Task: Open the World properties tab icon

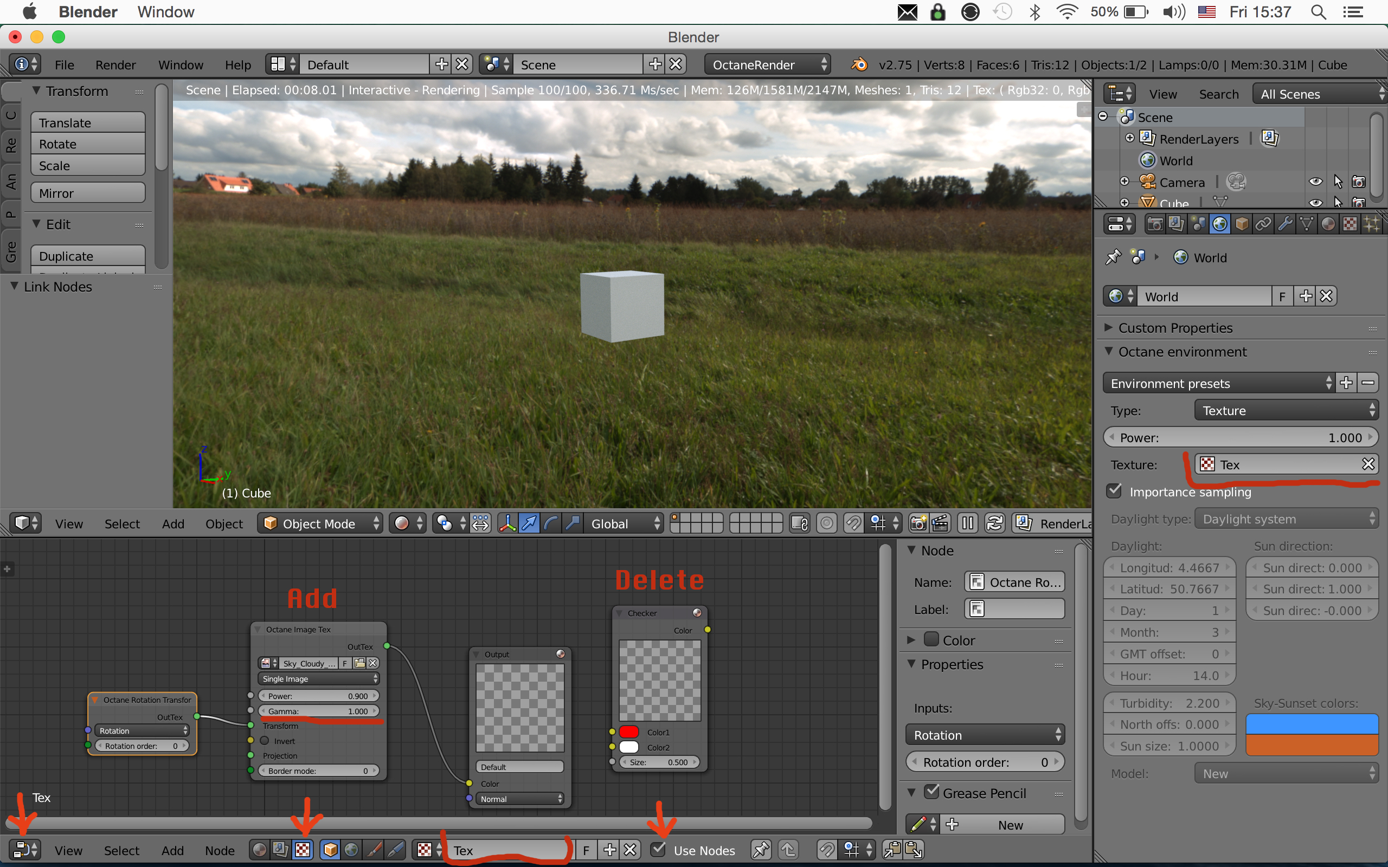Action: coord(1219,224)
